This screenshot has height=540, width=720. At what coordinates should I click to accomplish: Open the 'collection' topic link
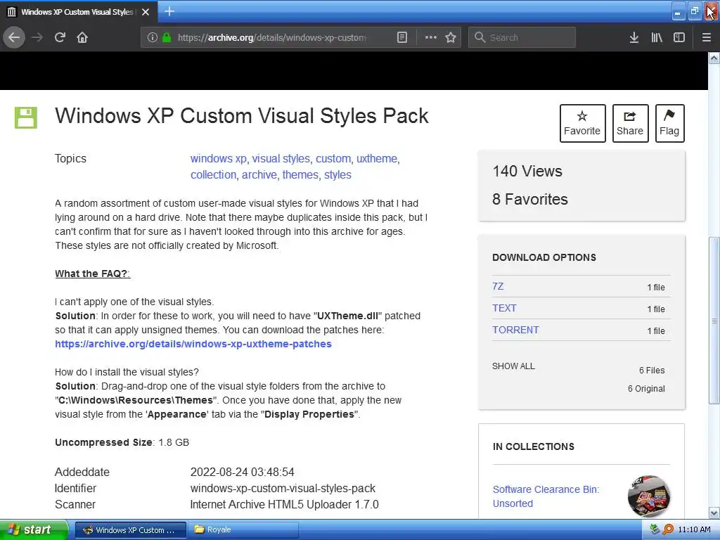pos(214,175)
